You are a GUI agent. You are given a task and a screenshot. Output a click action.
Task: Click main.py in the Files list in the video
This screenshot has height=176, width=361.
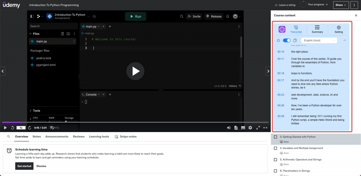53,41
